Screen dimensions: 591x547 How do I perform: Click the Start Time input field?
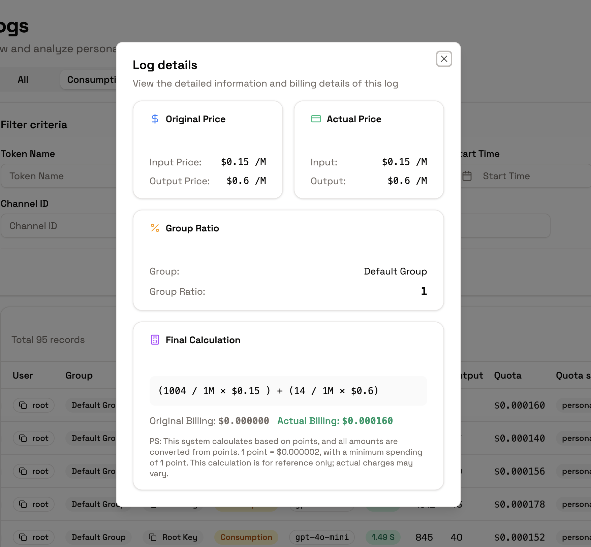(x=506, y=175)
